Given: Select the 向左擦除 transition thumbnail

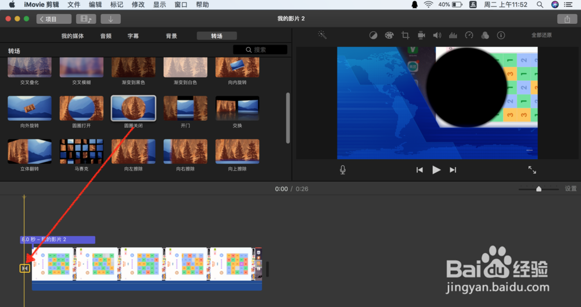Looking at the screenshot, I should (134, 151).
